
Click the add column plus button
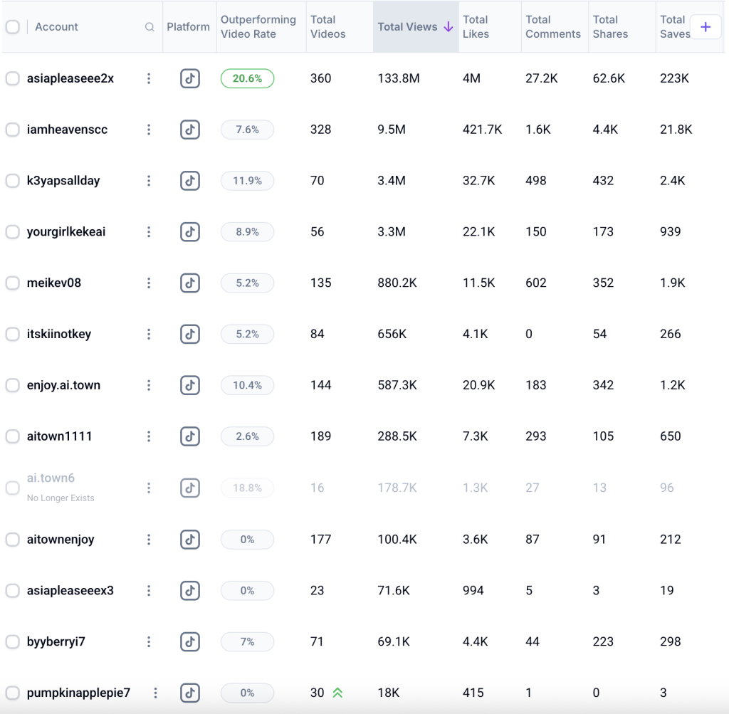pyautogui.click(x=706, y=27)
